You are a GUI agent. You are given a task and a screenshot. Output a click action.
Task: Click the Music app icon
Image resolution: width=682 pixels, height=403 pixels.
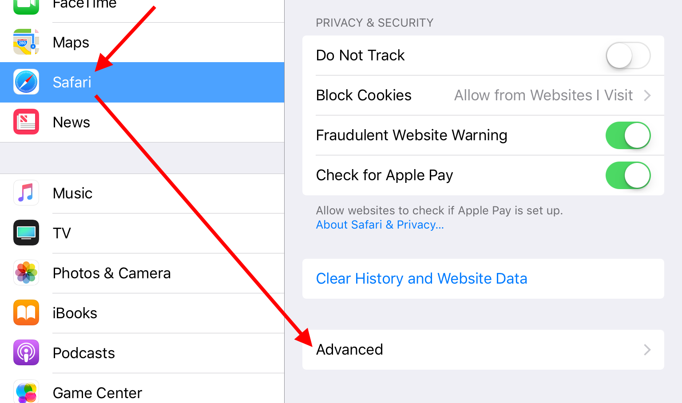pyautogui.click(x=26, y=193)
